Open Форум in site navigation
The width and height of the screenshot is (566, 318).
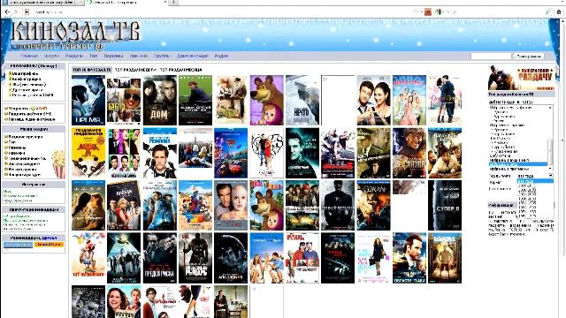pyautogui.click(x=51, y=56)
